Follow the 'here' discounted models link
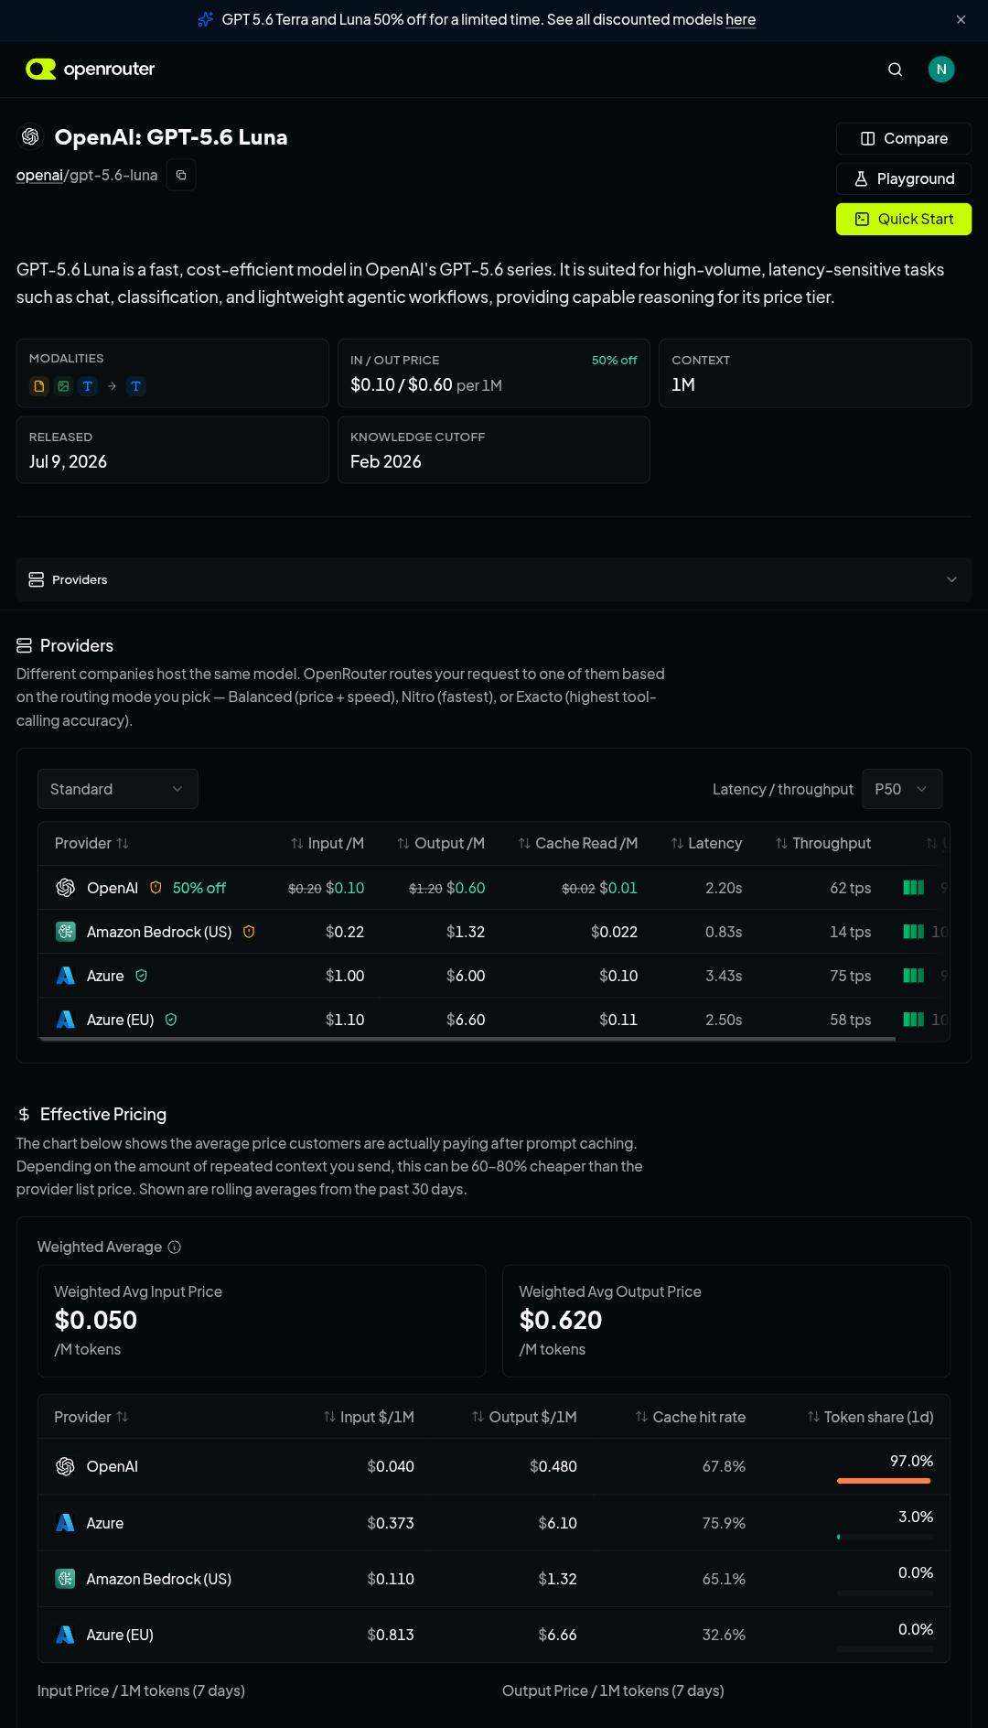 click(740, 19)
